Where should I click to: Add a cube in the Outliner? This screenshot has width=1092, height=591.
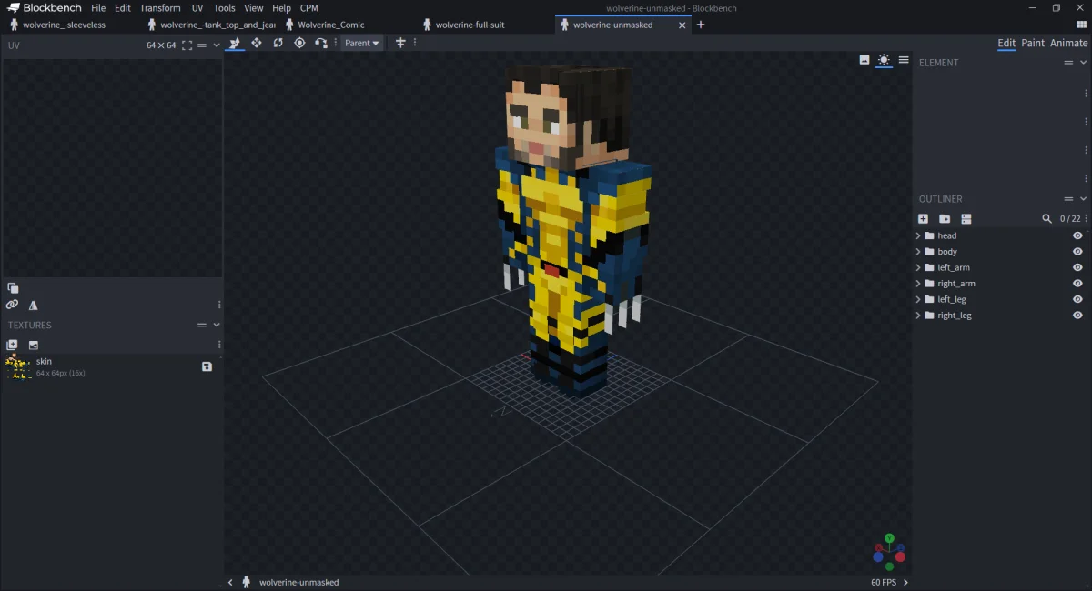click(923, 219)
